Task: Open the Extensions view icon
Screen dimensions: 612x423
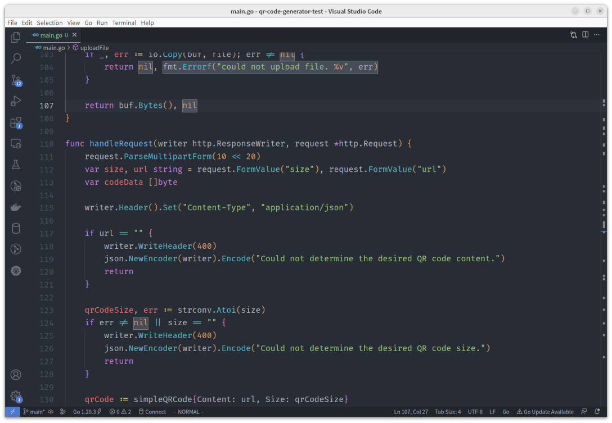Action: [16, 122]
